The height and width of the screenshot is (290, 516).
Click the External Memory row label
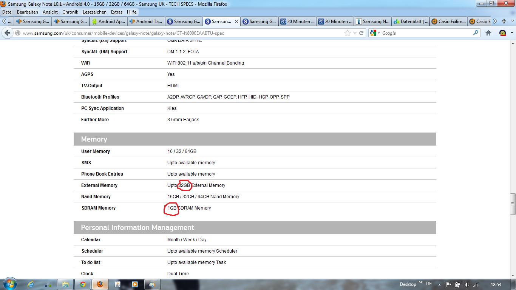[x=99, y=185]
